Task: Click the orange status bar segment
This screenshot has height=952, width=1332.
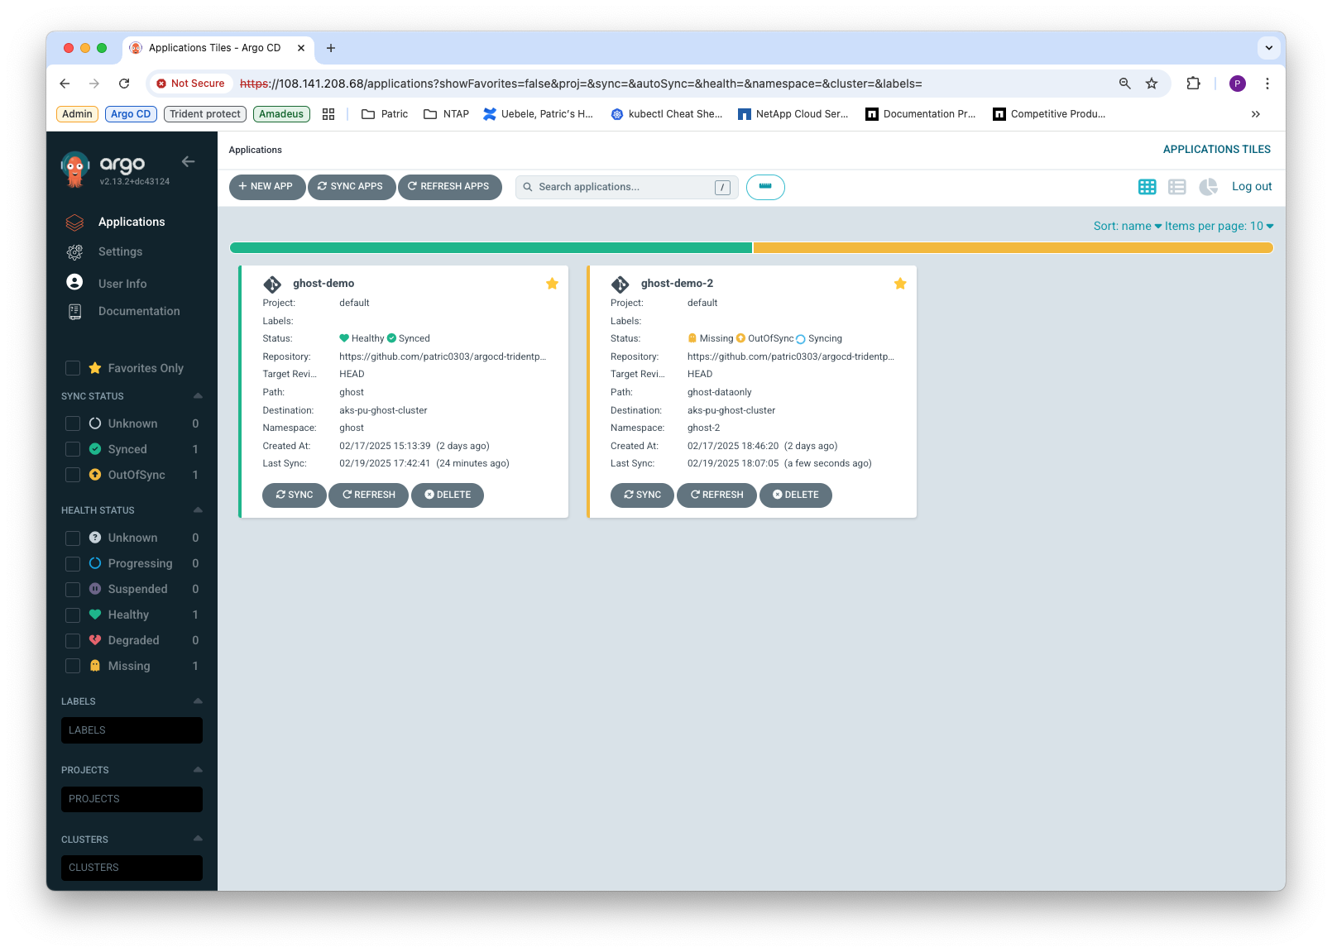Action: point(1013,247)
